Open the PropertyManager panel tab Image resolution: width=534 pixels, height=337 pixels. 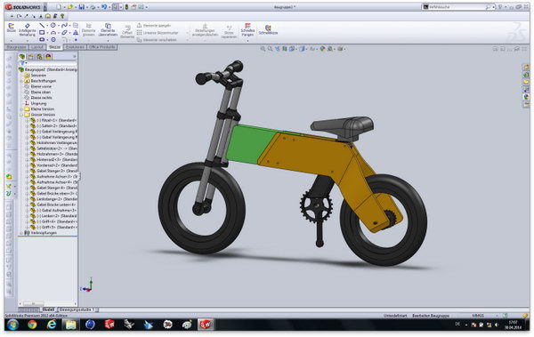pos(30,57)
